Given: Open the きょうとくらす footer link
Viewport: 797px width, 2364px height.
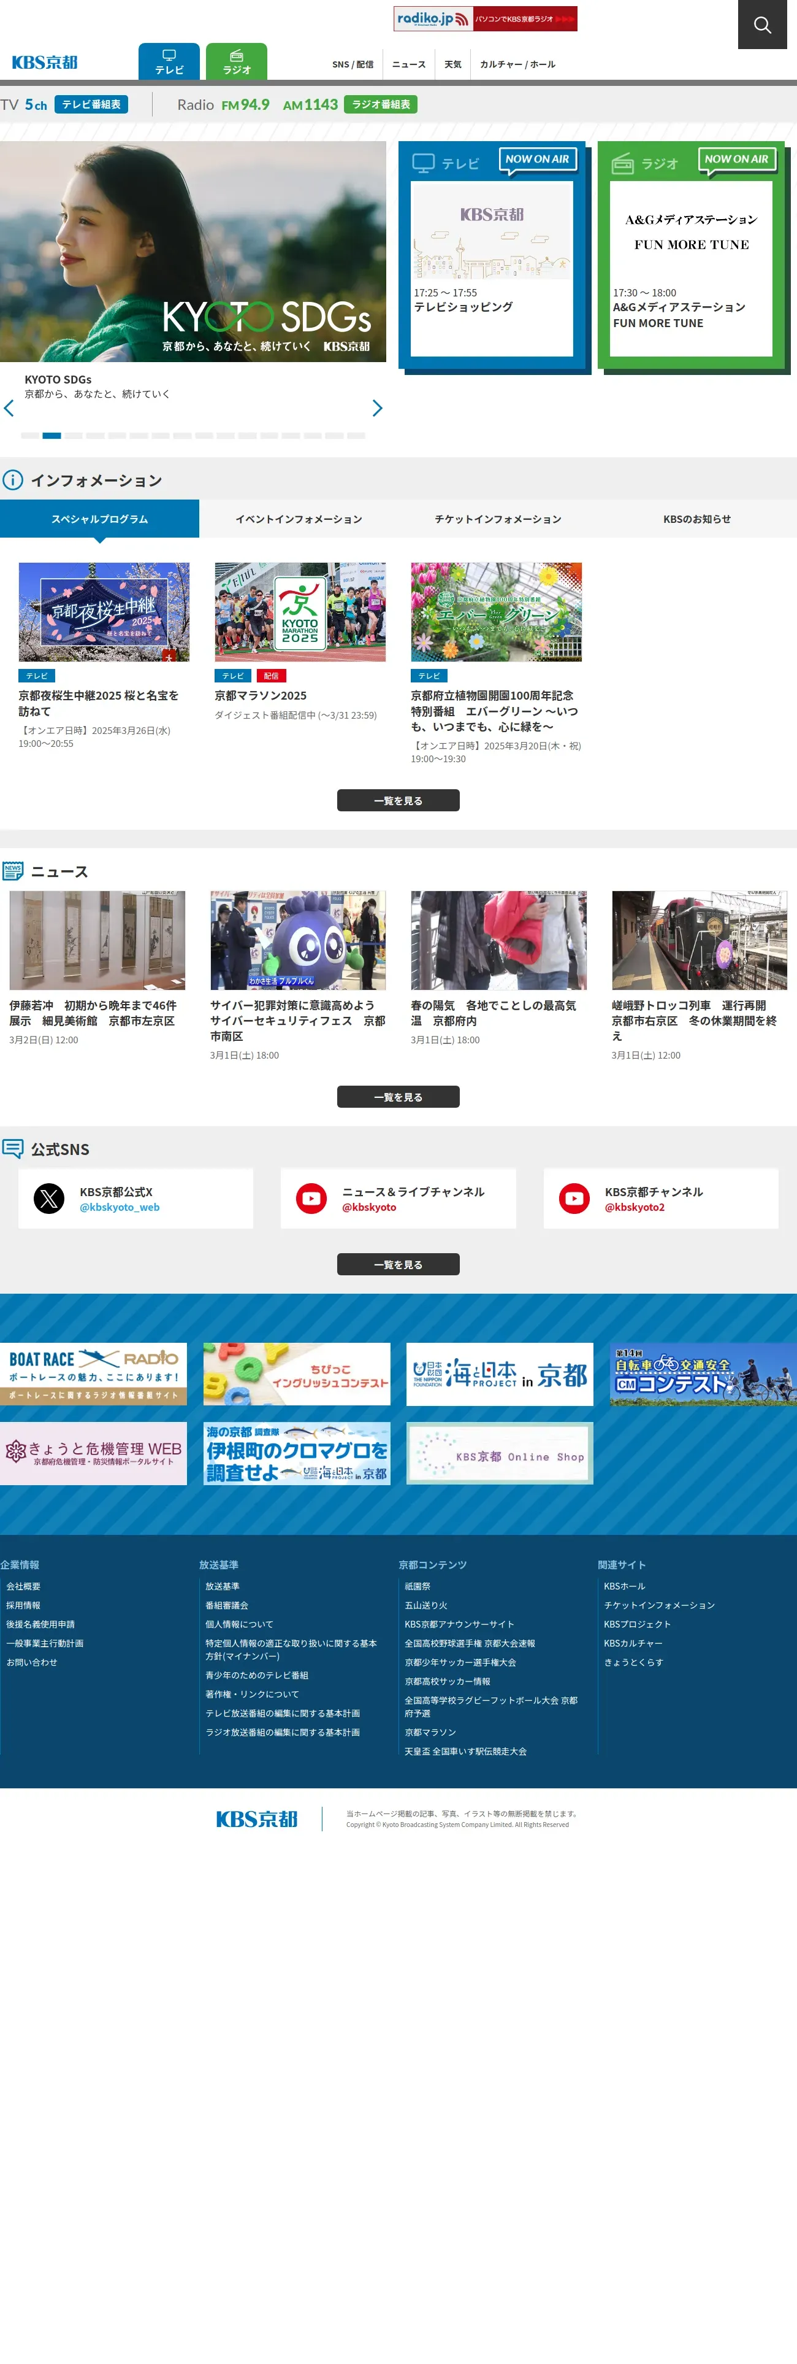Looking at the screenshot, I should coord(634,1663).
